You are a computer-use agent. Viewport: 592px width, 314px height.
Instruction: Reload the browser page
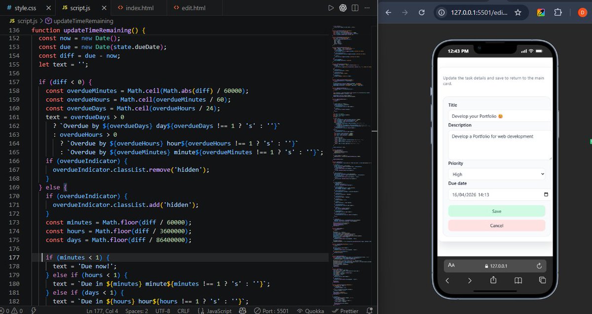(421, 13)
